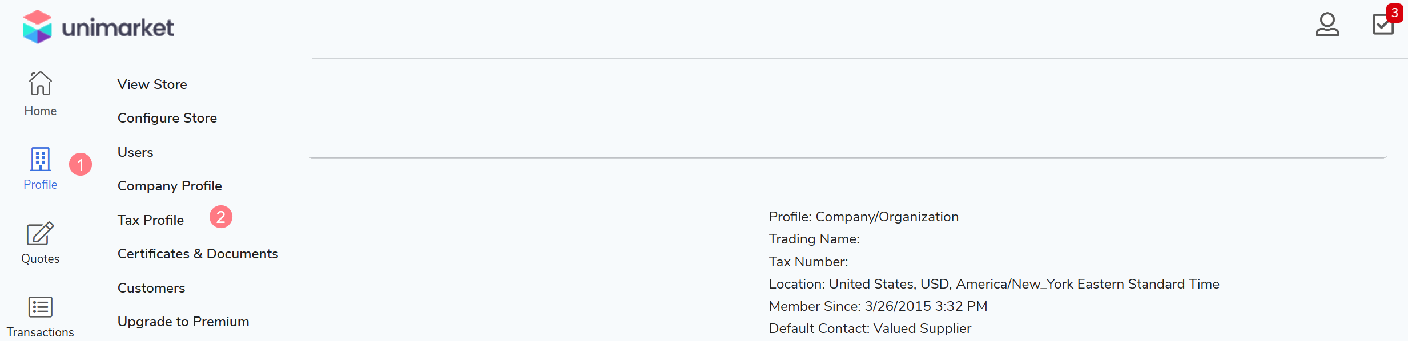
Task: Open View Store menu item
Action: (152, 84)
